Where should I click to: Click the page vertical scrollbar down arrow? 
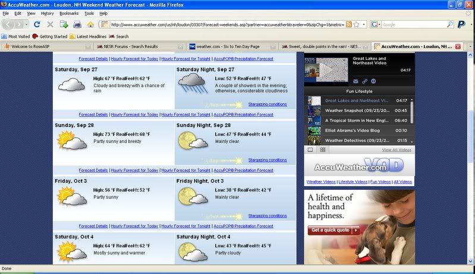coord(470,262)
